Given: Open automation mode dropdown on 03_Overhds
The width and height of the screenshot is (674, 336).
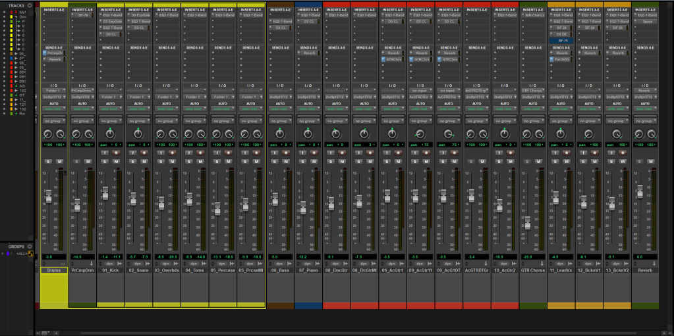Looking at the screenshot, I should click(x=167, y=109).
